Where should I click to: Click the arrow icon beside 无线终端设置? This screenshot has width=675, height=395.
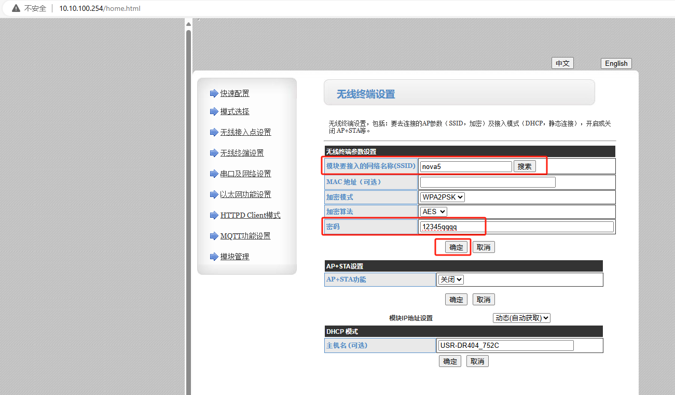click(x=214, y=153)
